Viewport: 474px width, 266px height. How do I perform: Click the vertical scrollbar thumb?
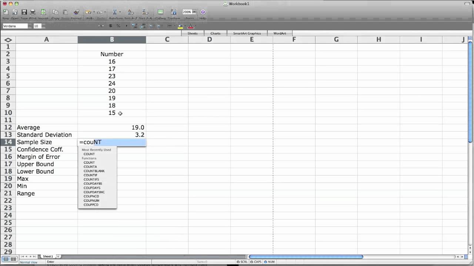pyautogui.click(x=471, y=92)
